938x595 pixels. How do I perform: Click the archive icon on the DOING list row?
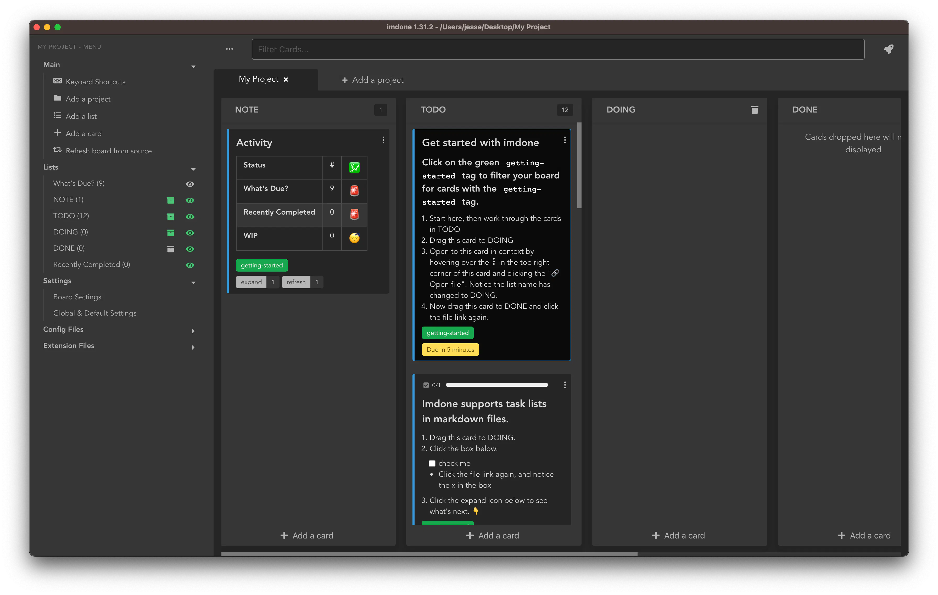[x=171, y=233]
